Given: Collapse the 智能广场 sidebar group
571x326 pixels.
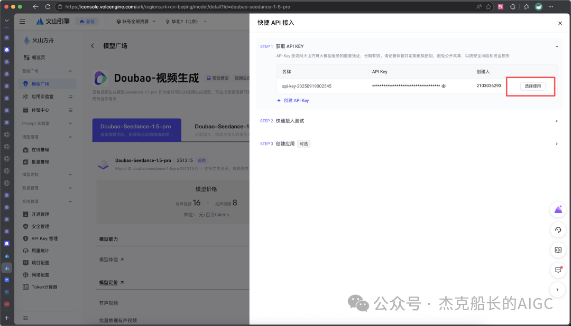Looking at the screenshot, I should [70, 71].
